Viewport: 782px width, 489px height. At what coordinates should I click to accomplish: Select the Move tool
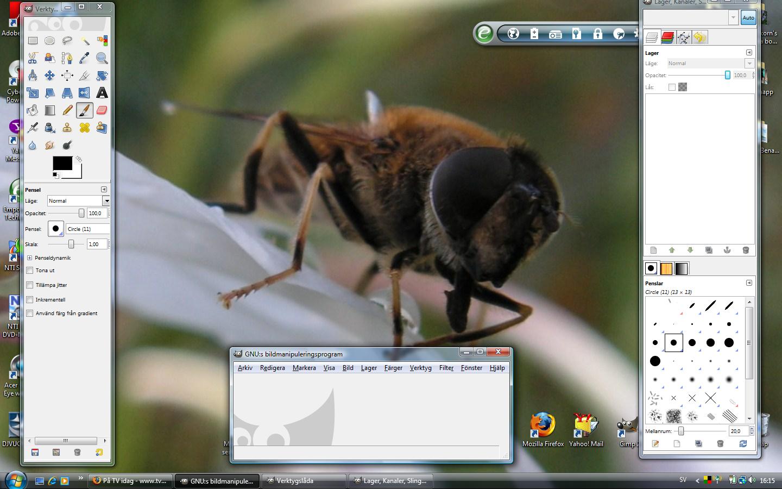click(50, 76)
